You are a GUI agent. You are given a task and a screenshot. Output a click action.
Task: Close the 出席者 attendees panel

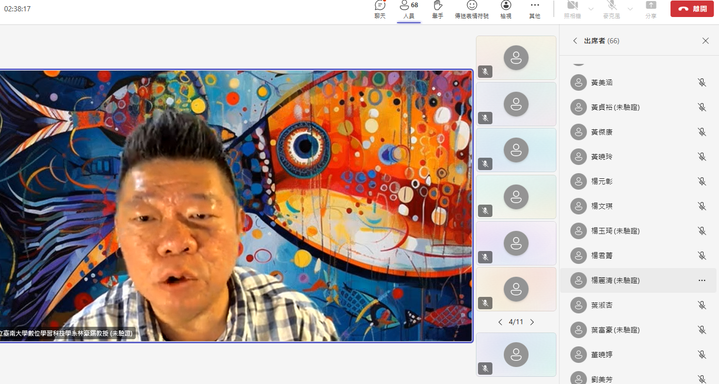706,41
